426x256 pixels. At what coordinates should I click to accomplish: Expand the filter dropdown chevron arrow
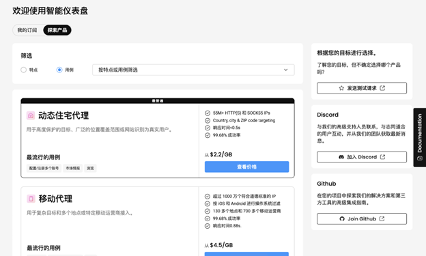coord(285,70)
